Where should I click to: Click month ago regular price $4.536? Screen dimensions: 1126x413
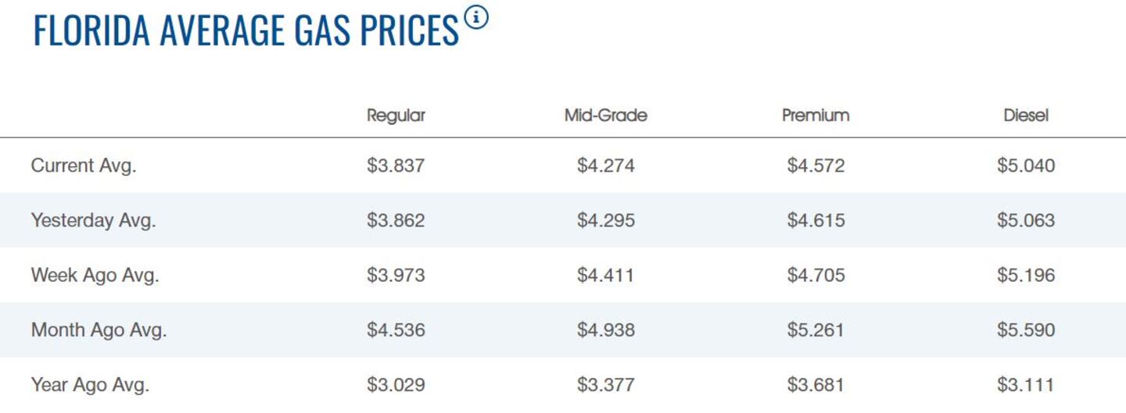pos(396,329)
